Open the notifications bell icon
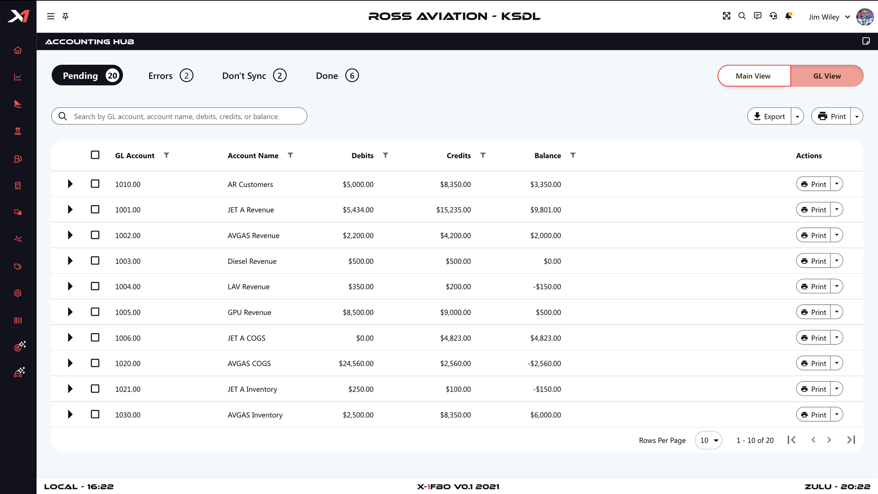The height and width of the screenshot is (494, 878). (x=789, y=16)
